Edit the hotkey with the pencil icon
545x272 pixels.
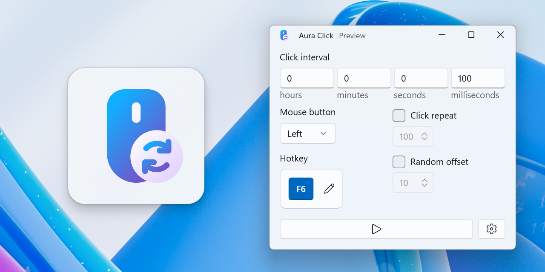[x=329, y=189]
